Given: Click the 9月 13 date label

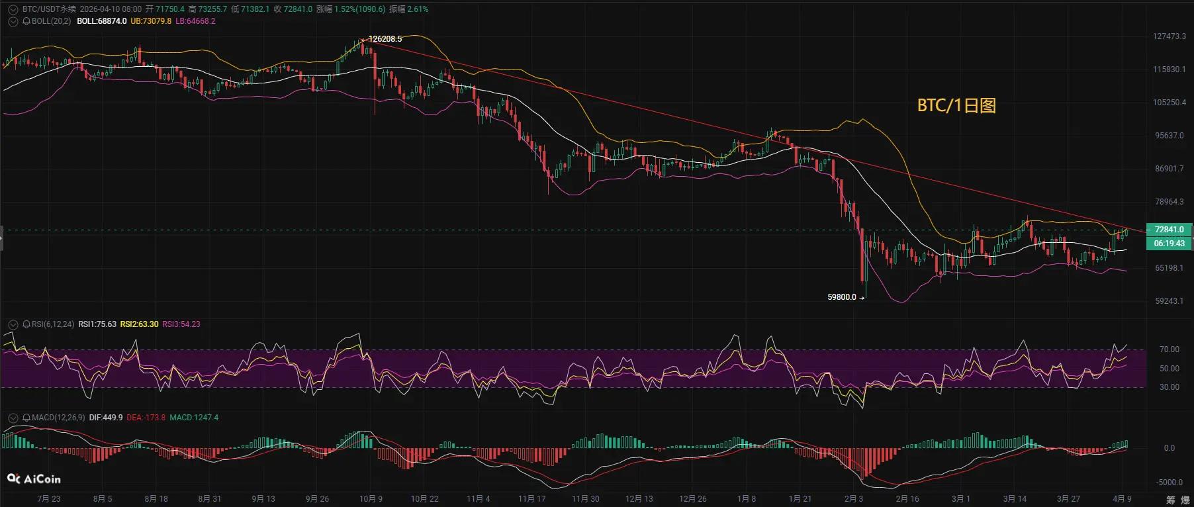Looking at the screenshot, I should [x=263, y=499].
